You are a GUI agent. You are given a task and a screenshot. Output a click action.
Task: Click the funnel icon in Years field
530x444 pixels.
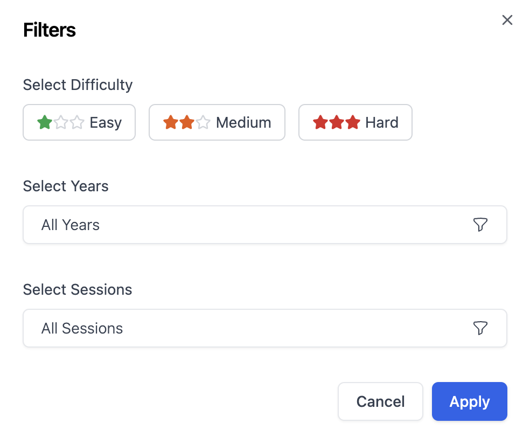480,225
